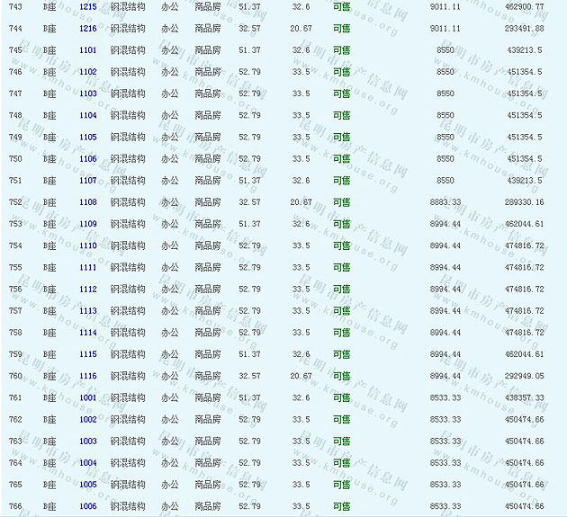The image size is (567, 517).
Task: Open room 1216 link
Action: (x=87, y=28)
